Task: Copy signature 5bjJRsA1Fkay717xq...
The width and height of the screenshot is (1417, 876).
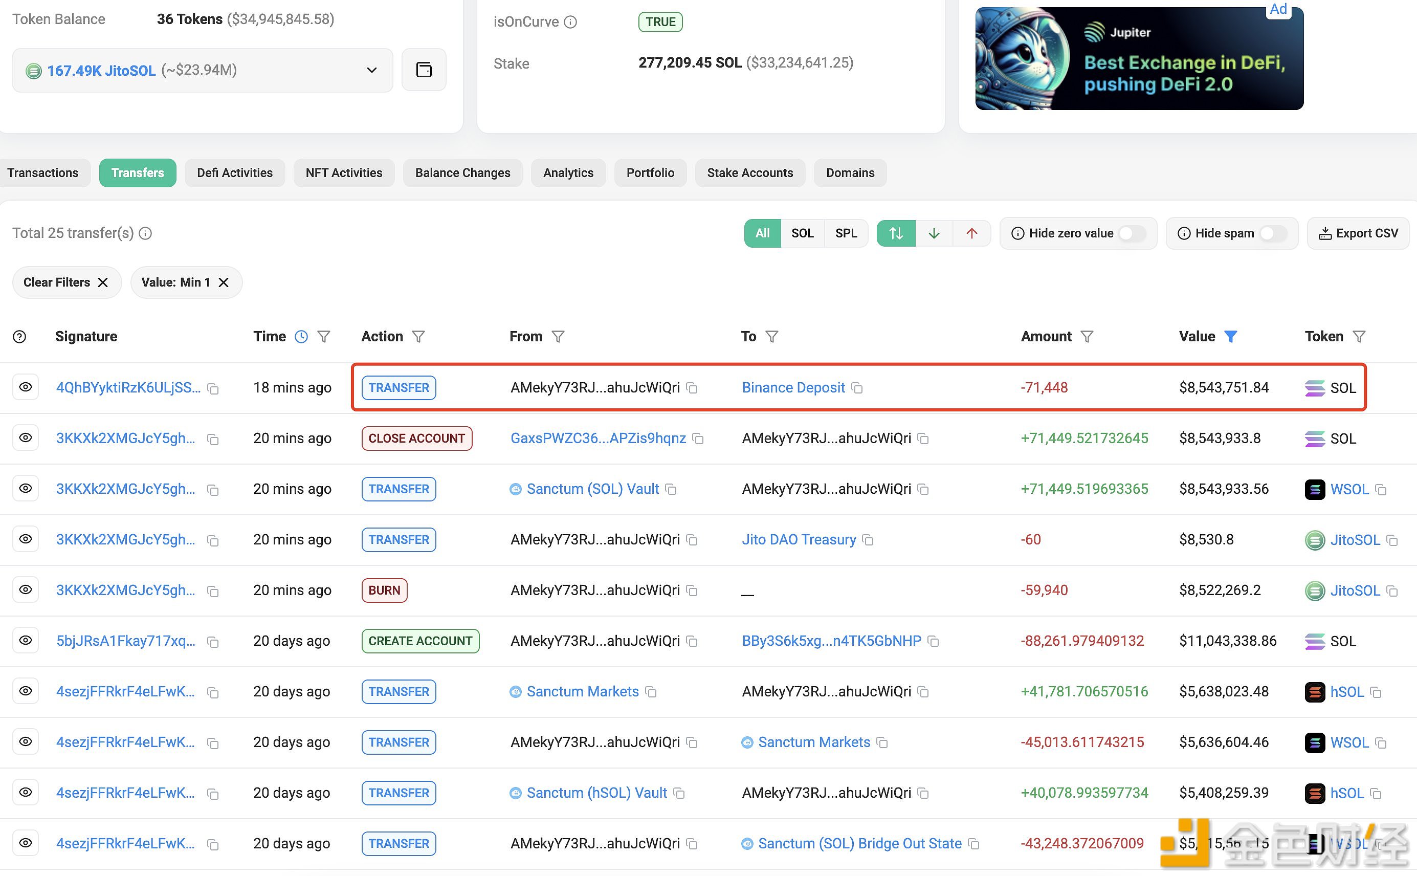Action: 213,643
